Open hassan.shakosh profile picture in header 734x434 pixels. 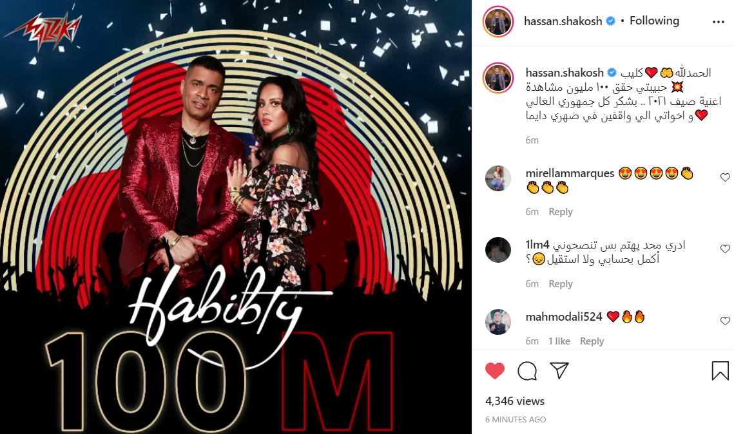coord(498,21)
